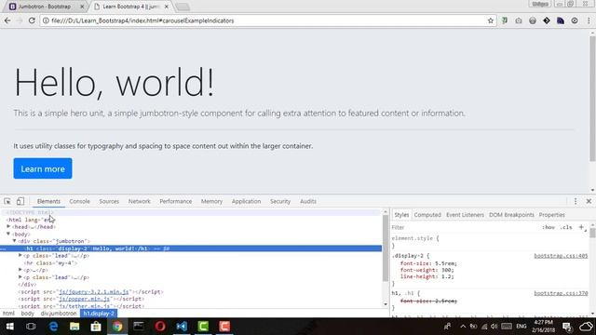This screenshot has width=596, height=335.
Task: Open the Windows Start menu
Action: click(x=10, y=327)
